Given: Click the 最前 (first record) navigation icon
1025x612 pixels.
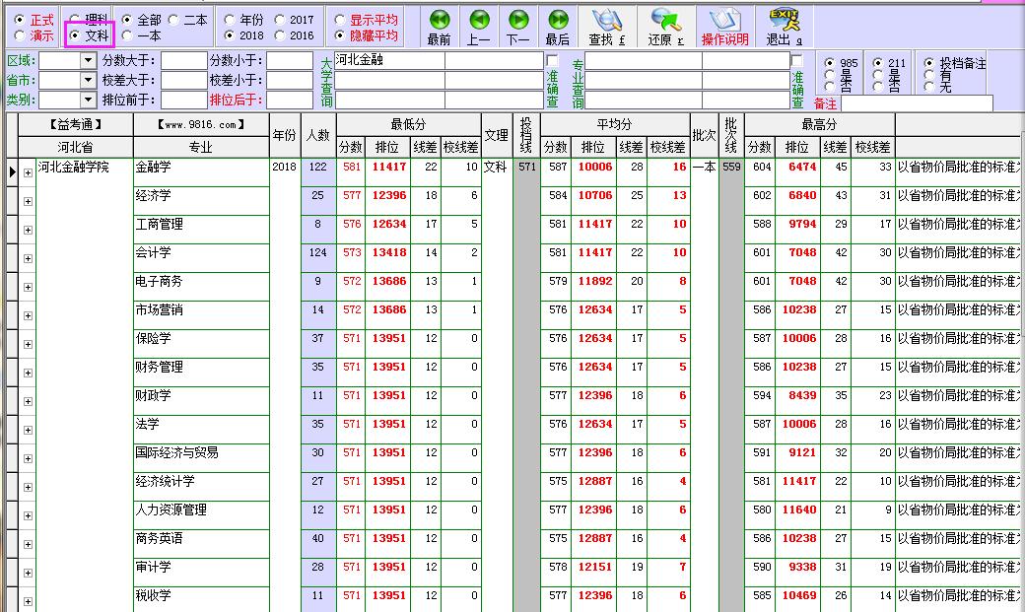Looking at the screenshot, I should click(x=440, y=21).
